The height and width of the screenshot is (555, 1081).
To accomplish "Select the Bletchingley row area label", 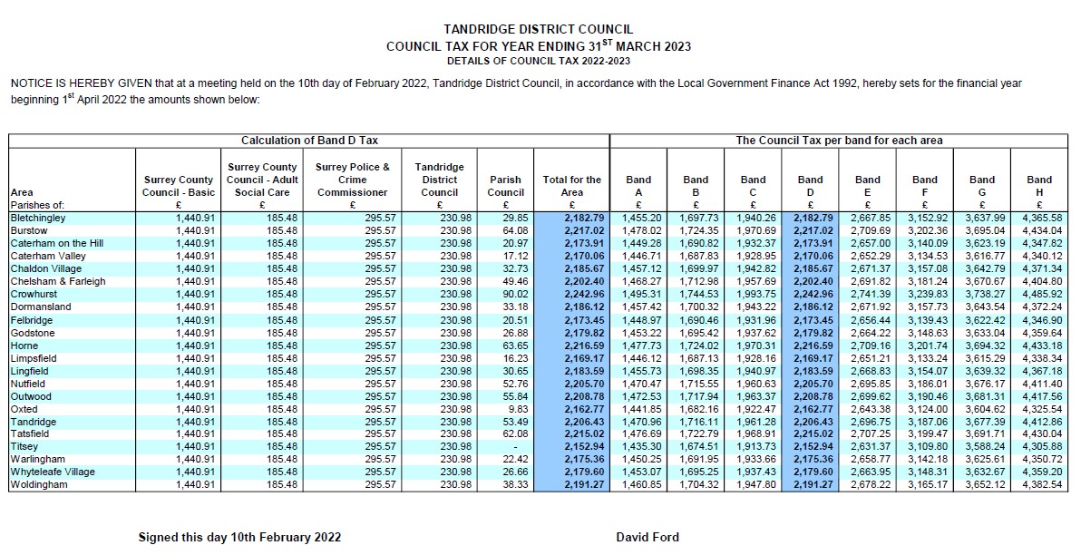I will click(x=39, y=216).
